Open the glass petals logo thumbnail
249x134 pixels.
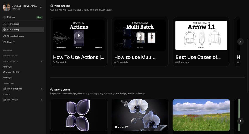coord(79,115)
